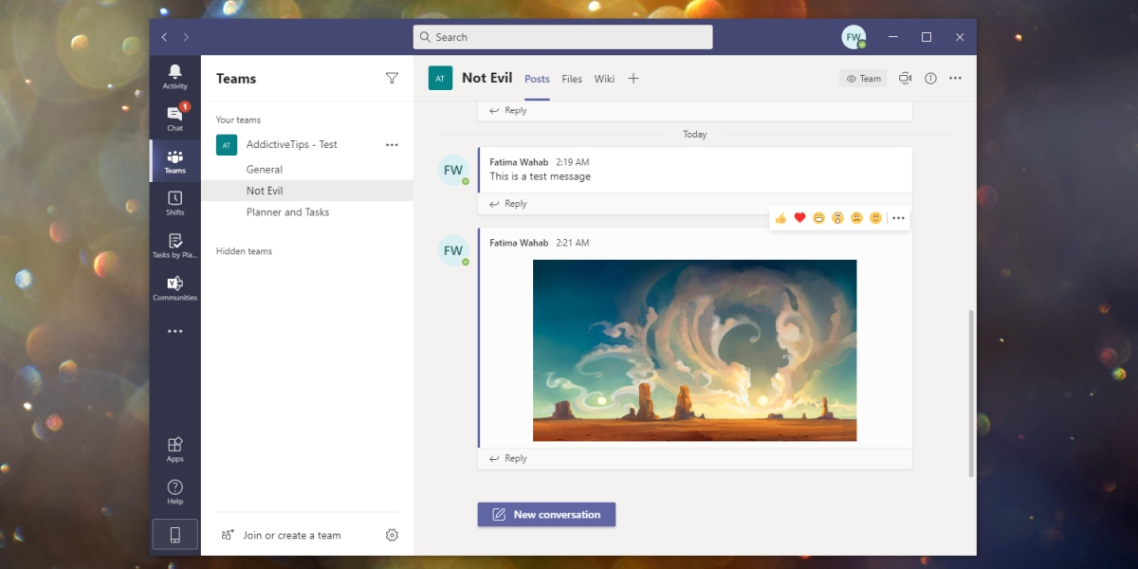Click the Your teams section label

(238, 120)
